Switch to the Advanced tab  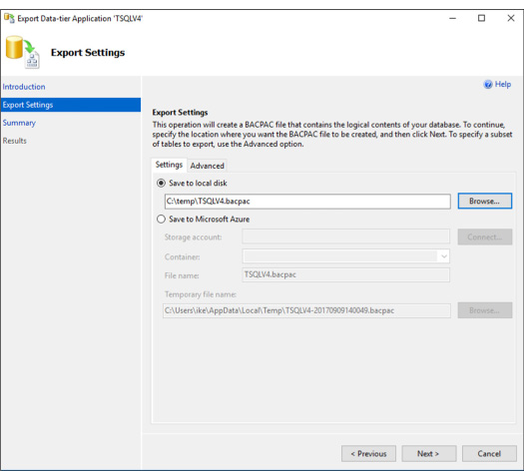[208, 166]
